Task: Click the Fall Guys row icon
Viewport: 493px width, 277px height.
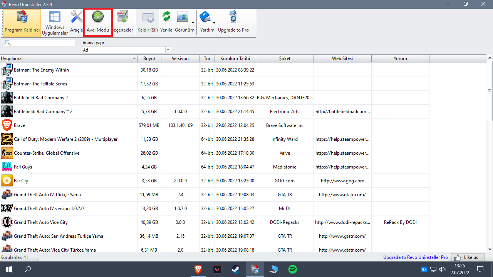Action: 7,167
